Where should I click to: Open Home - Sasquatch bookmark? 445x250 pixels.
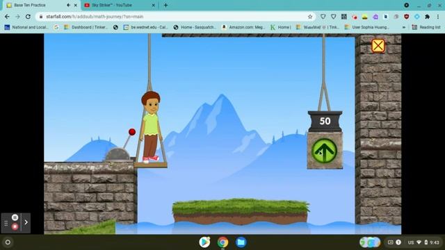tap(195, 27)
